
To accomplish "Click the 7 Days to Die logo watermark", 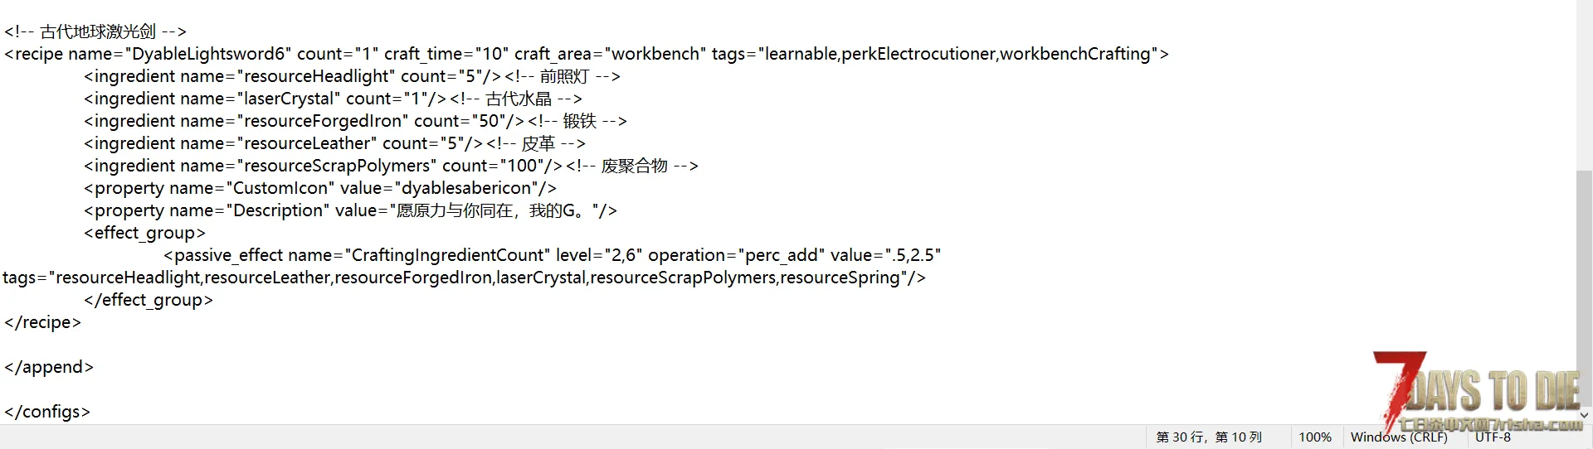I will pos(1478,392).
